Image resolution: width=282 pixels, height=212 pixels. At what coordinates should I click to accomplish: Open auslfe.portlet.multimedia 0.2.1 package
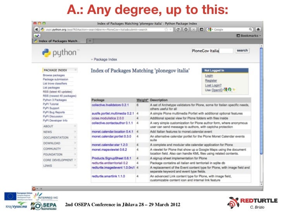click(x=113, y=113)
